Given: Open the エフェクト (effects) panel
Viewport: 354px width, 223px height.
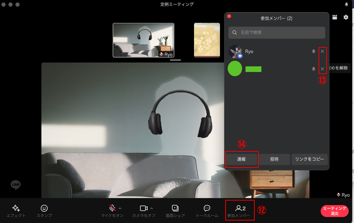Looking at the screenshot, I should [15, 210].
